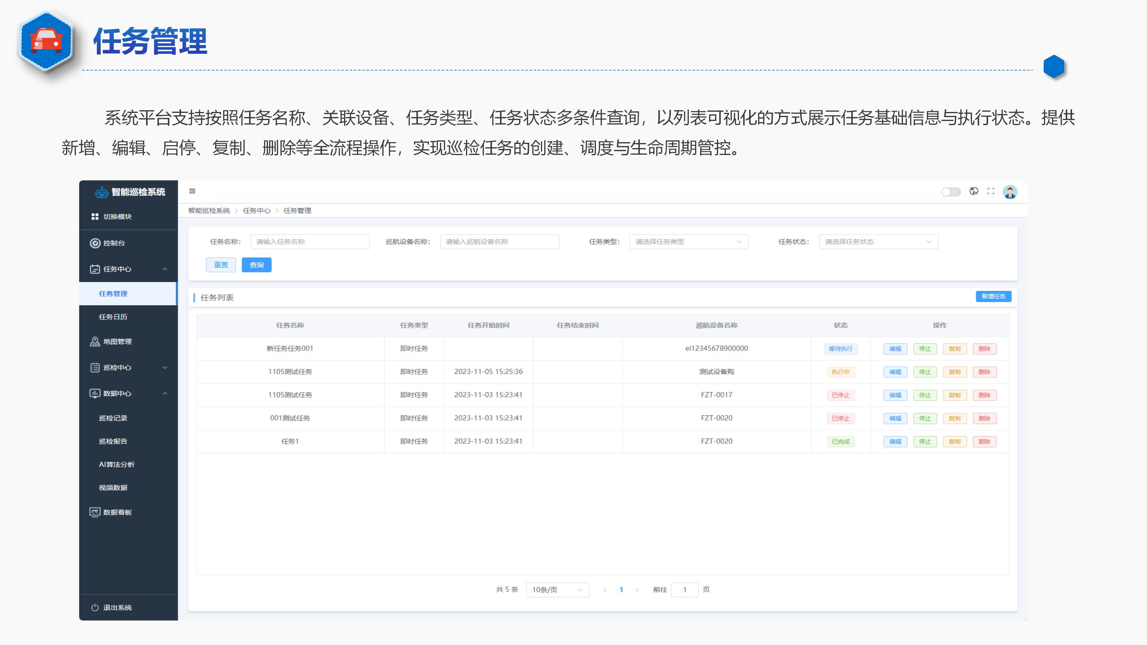Delete the task on device 测试设备购
This screenshot has width=1147, height=645.
coord(985,372)
